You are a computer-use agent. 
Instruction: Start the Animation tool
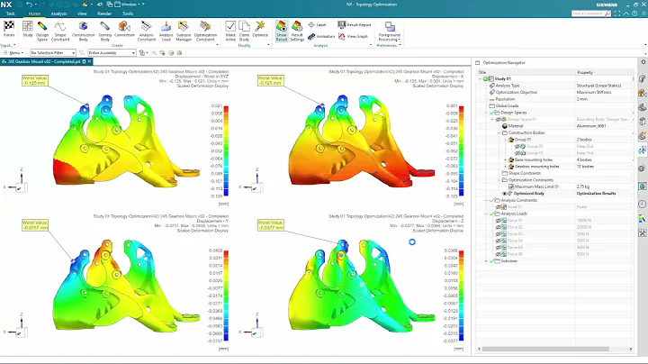pos(321,36)
